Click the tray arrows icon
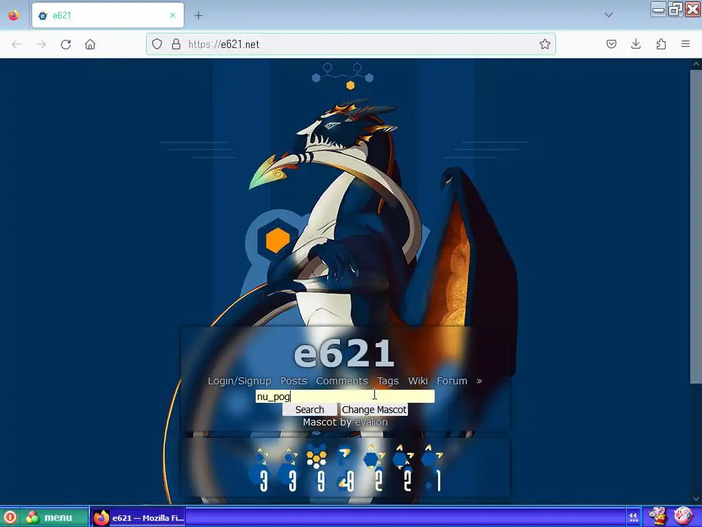The width and height of the screenshot is (702, 527). point(633,517)
